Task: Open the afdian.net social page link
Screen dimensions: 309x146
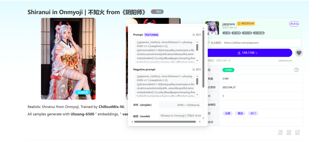Action: coord(241,43)
